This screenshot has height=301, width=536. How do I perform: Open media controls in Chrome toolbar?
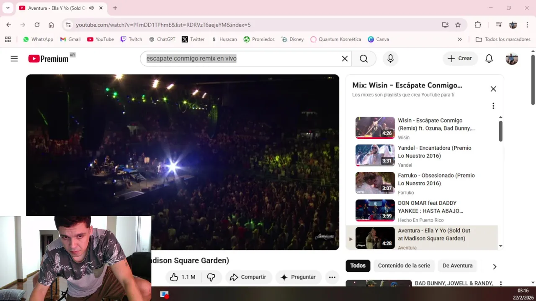[499, 25]
